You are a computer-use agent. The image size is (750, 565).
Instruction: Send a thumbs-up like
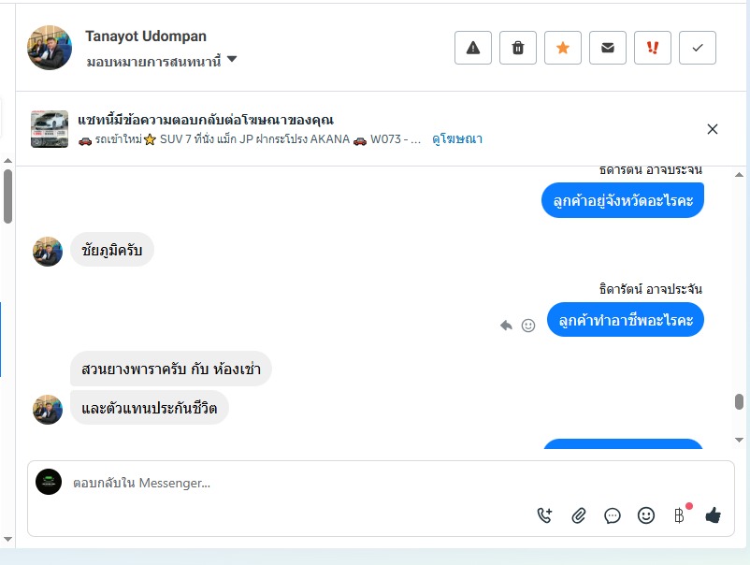pyautogui.click(x=713, y=515)
